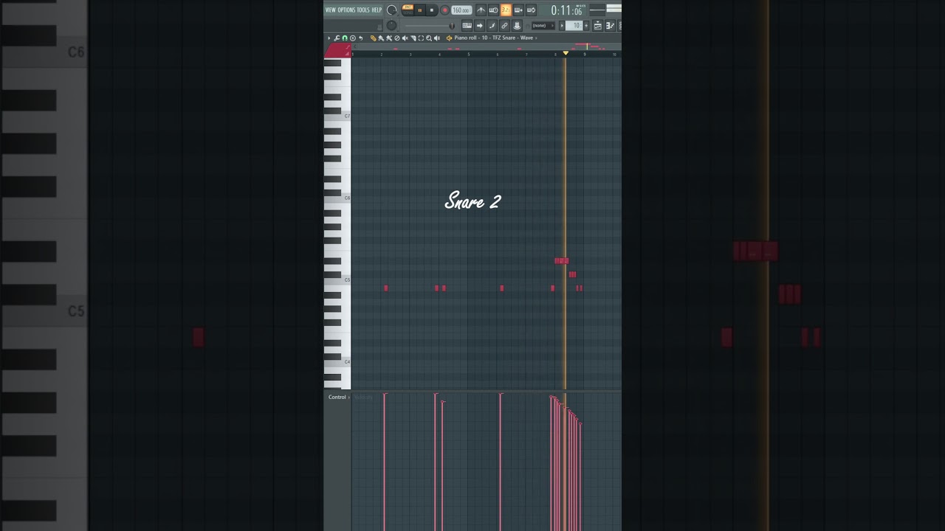
Task: Click the main volume knob
Action: [x=392, y=10]
